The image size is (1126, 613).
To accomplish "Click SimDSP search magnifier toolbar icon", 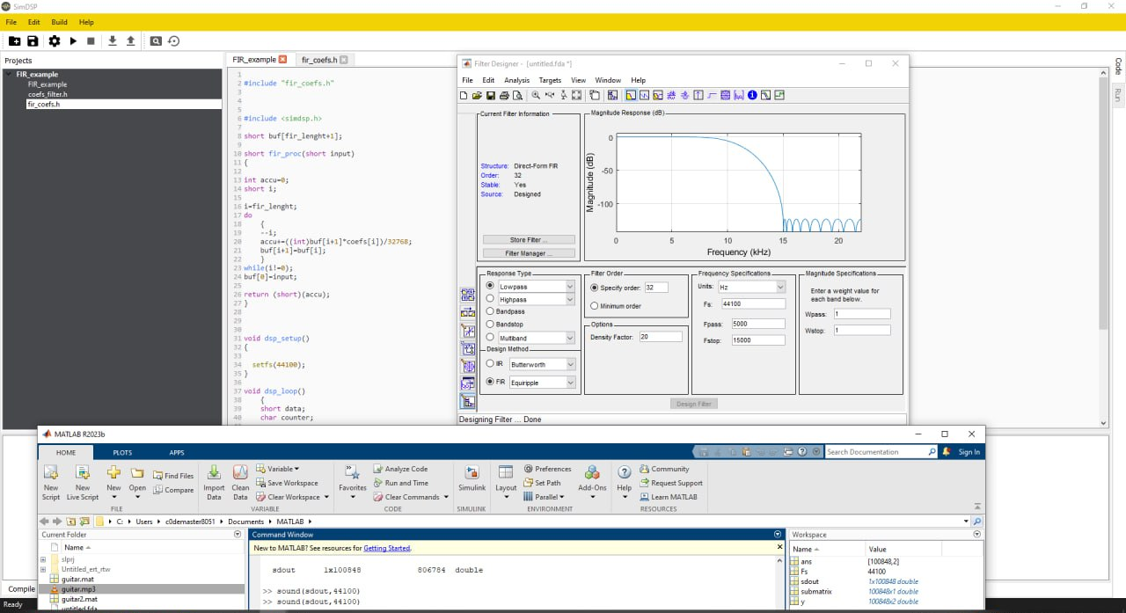I will pyautogui.click(x=156, y=41).
